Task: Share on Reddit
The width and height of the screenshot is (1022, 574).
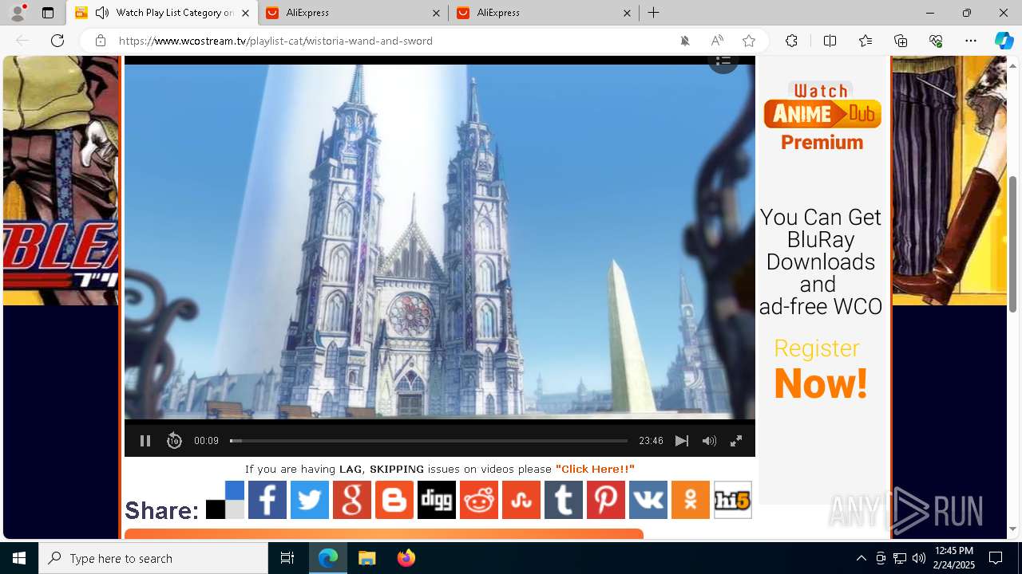Action: click(x=479, y=500)
